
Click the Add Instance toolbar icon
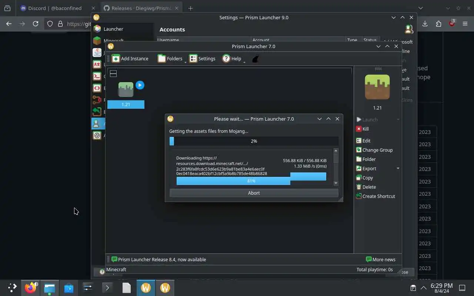pyautogui.click(x=116, y=58)
